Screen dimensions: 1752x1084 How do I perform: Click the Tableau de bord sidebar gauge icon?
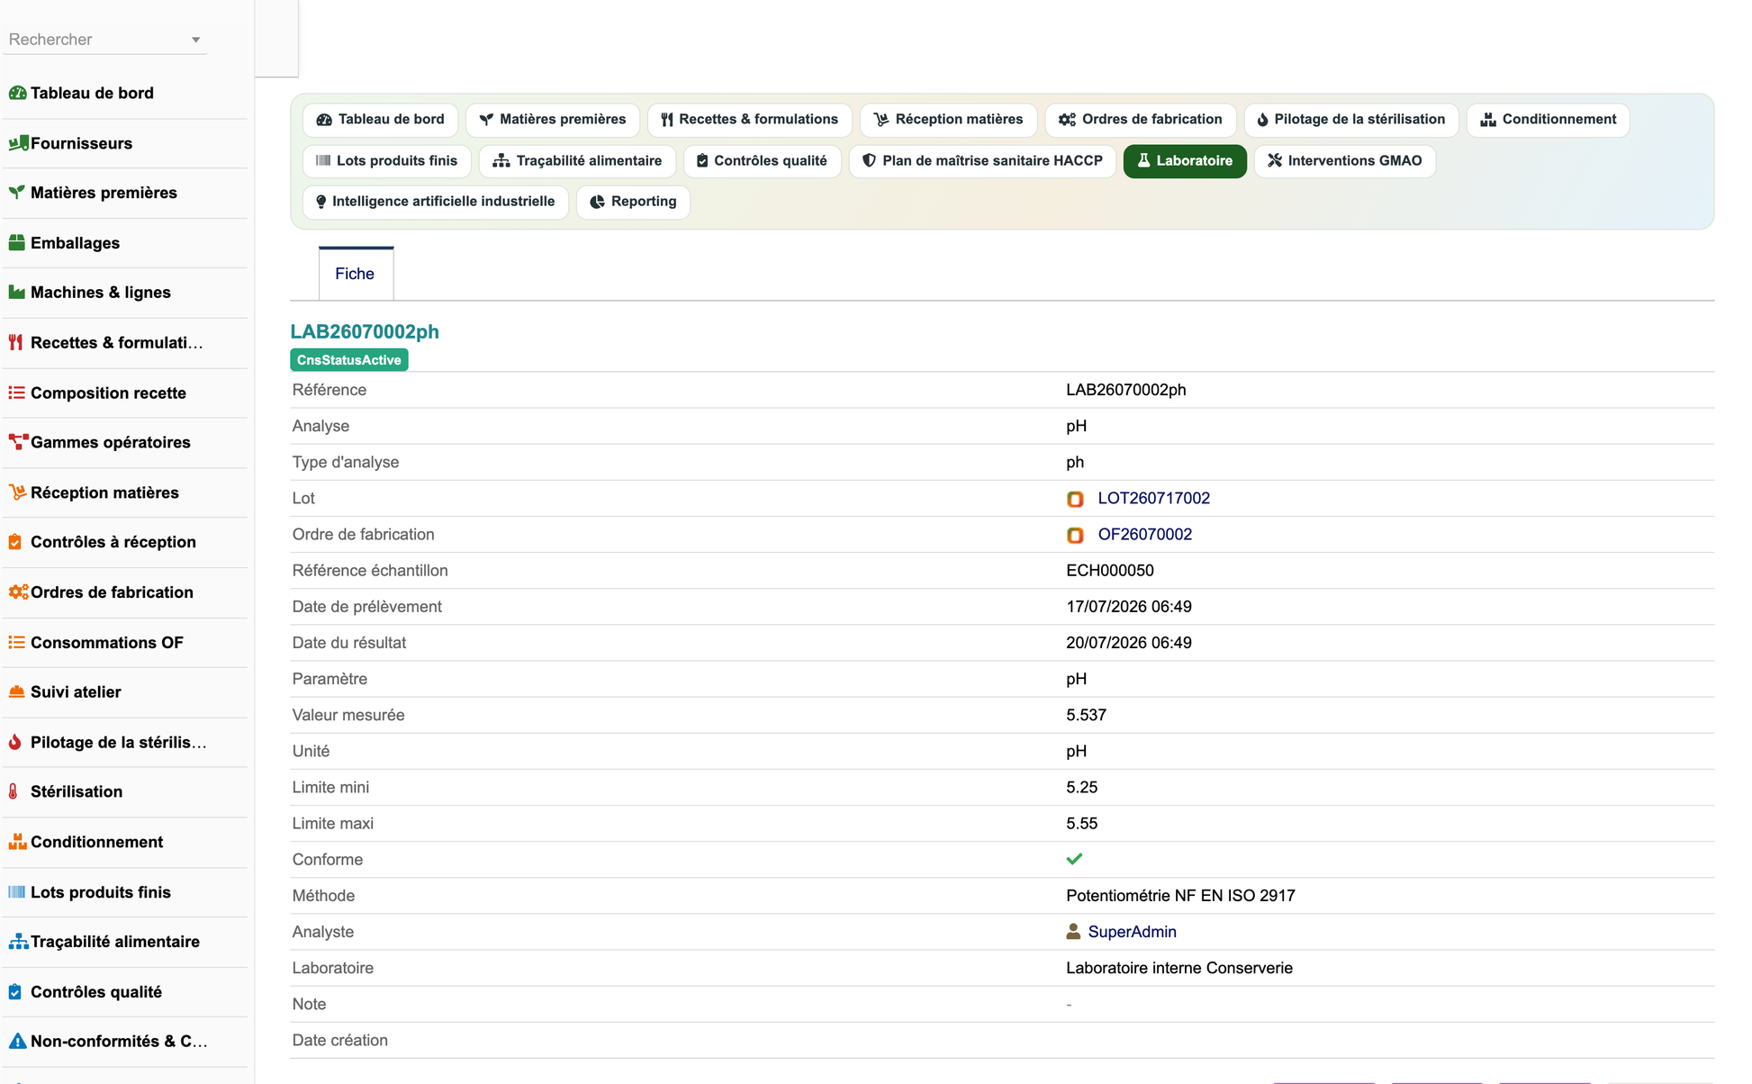pyautogui.click(x=17, y=93)
